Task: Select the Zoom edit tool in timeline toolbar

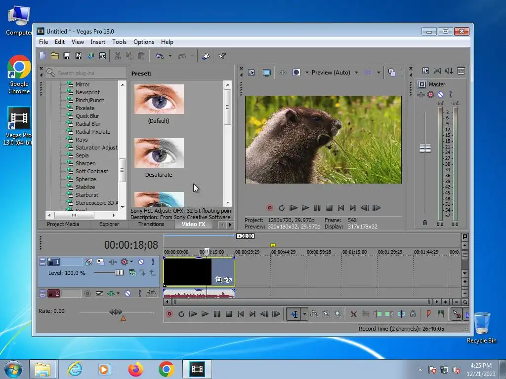Action: click(337, 314)
